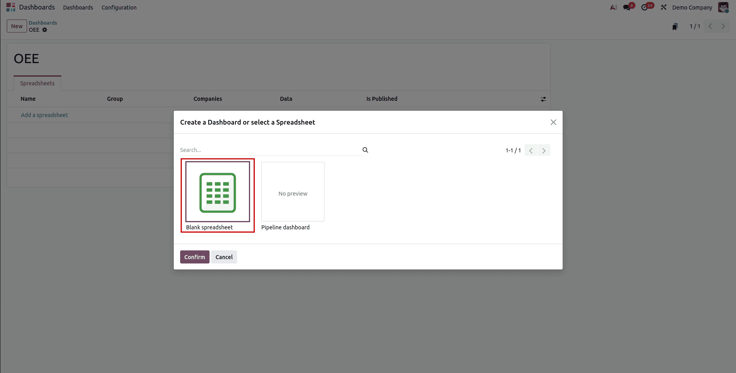The height and width of the screenshot is (373, 736).
Task: Open the gear menu beside OEE breadcrumb
Action: 45,30
